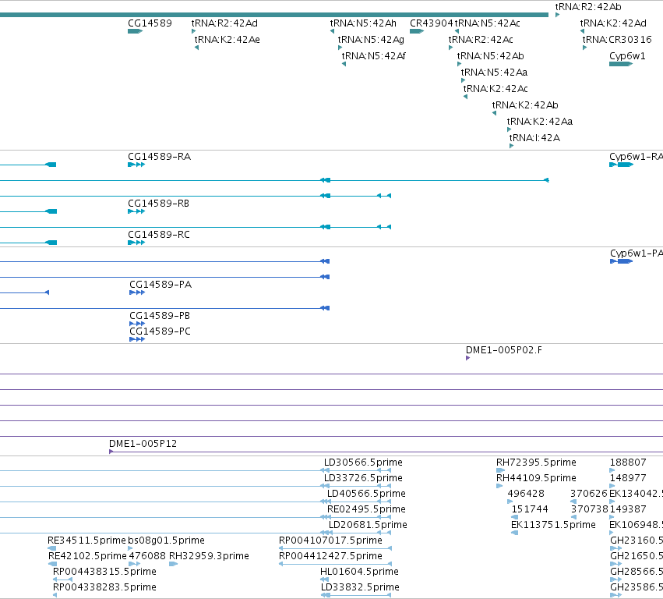The height and width of the screenshot is (599, 663).
Task: Click the Cyp6w1-PA protein label
Action: tap(637, 253)
